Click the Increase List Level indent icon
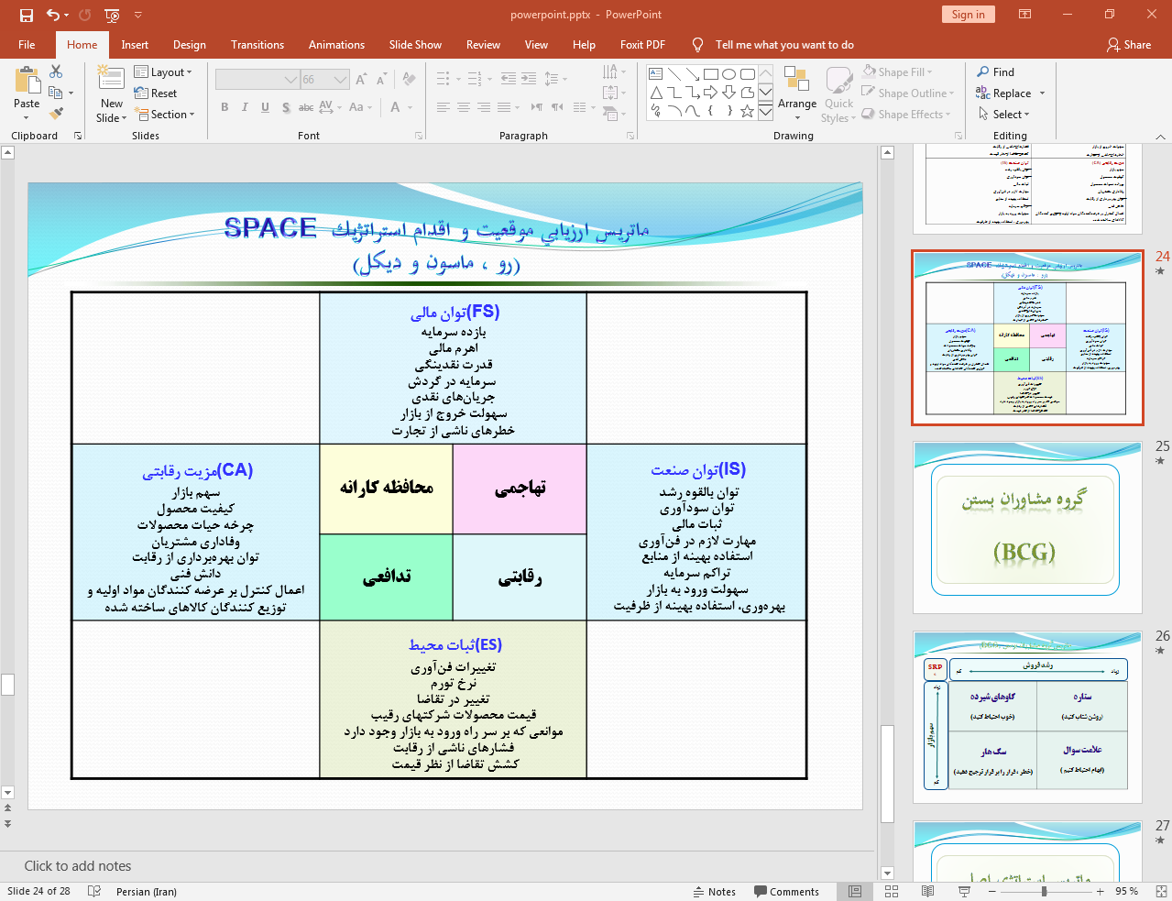This screenshot has height=901, width=1172. click(x=529, y=79)
